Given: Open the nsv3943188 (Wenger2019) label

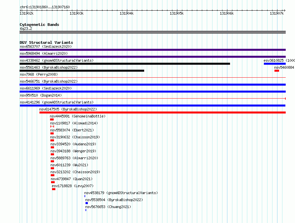Looking at the screenshot, I should coord(73,151).
